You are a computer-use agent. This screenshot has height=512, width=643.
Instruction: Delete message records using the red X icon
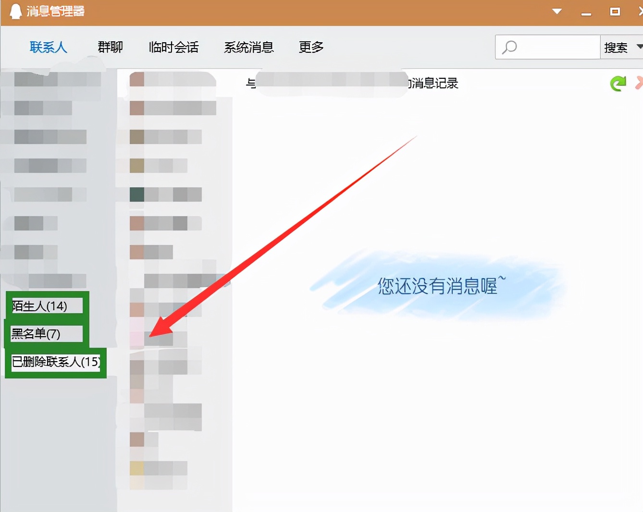[639, 83]
